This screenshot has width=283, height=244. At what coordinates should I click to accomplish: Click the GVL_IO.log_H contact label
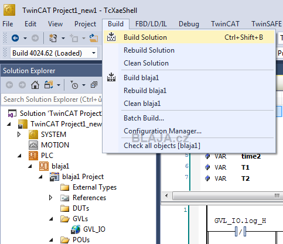240,221
